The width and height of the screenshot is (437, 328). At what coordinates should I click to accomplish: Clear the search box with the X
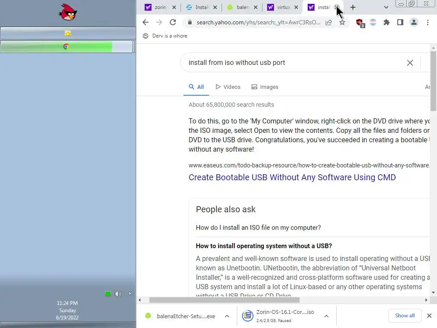coord(410,63)
